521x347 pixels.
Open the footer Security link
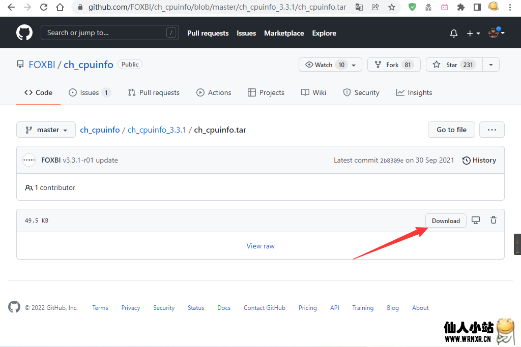coord(164,308)
